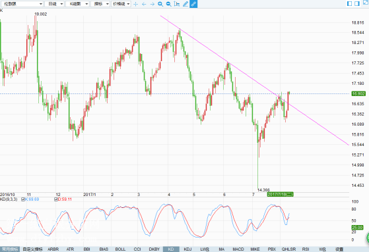This screenshot has width=369, height=252.
Task: Select the CCI indicator
Action: pos(137,249)
